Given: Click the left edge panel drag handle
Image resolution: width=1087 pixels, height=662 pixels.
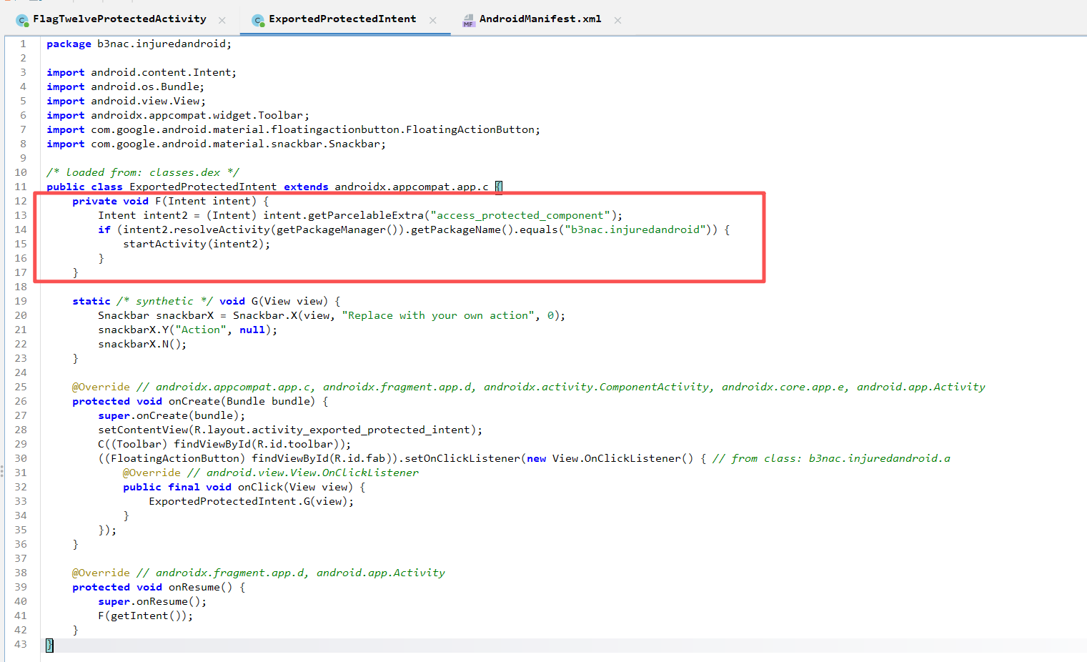Looking at the screenshot, I should [x=2, y=471].
